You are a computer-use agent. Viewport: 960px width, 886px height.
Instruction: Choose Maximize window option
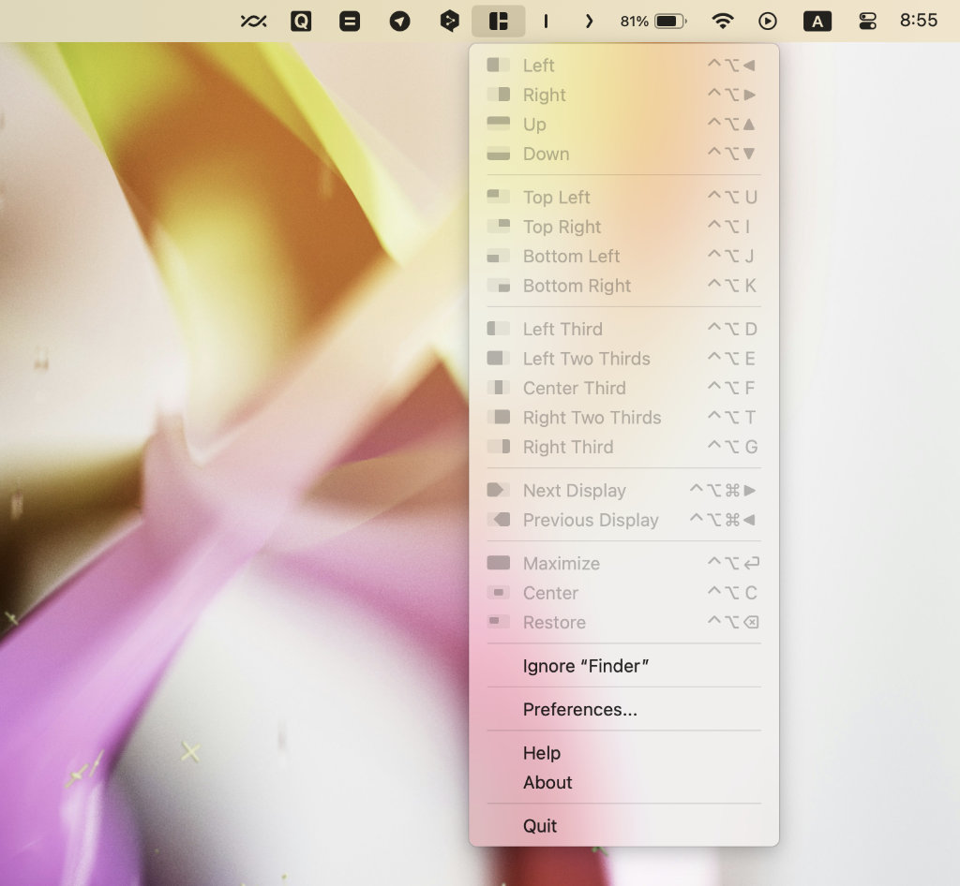(x=561, y=564)
